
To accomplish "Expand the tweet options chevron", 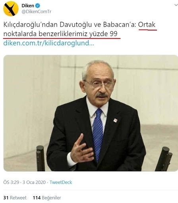I will [176, 5].
